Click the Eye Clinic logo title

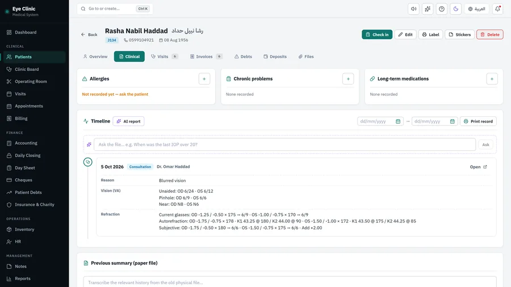pyautogui.click(x=24, y=9)
